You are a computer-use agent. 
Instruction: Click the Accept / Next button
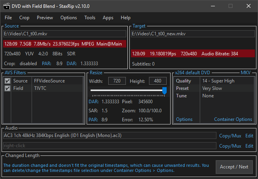pyautogui.click(x=234, y=167)
